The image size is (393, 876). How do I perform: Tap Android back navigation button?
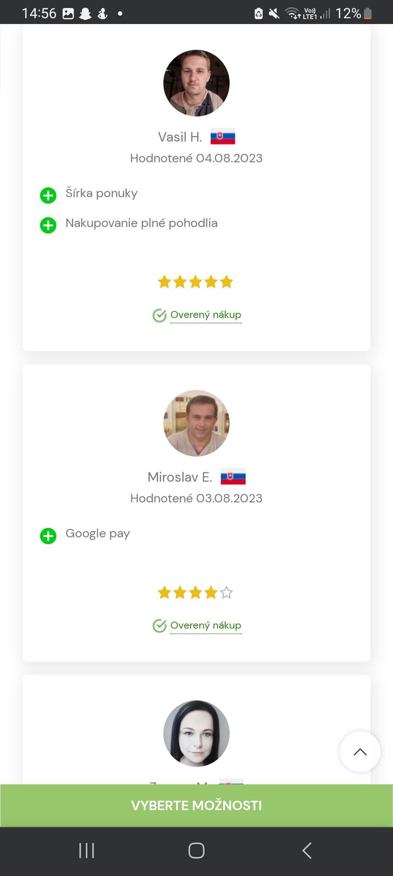[307, 850]
